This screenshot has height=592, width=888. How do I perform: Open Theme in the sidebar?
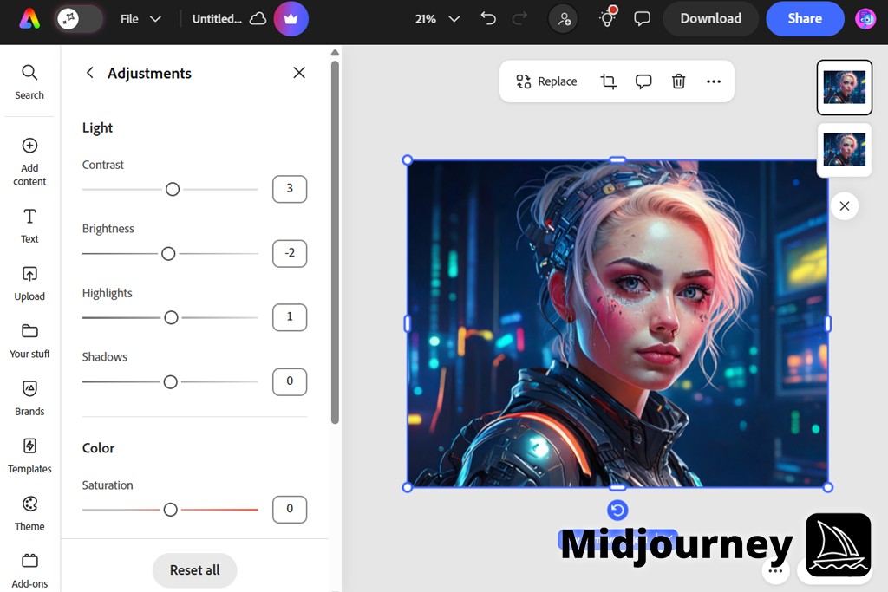[29, 513]
